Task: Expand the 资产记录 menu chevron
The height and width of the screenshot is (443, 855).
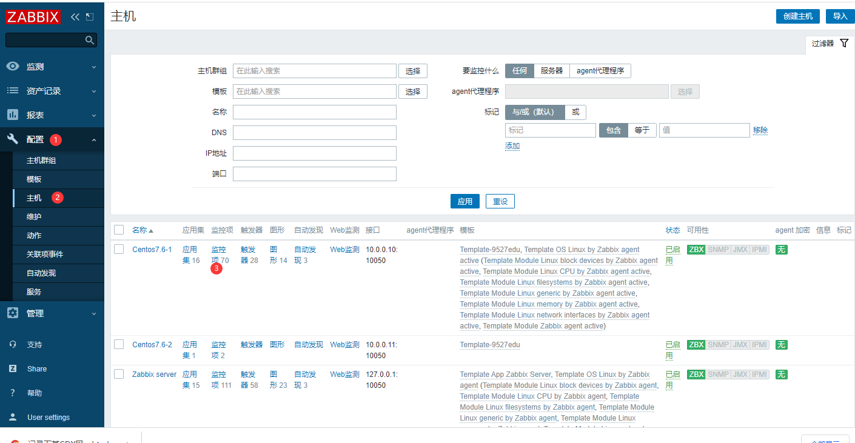Action: (x=94, y=91)
